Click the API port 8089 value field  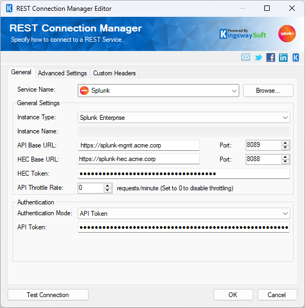point(264,145)
